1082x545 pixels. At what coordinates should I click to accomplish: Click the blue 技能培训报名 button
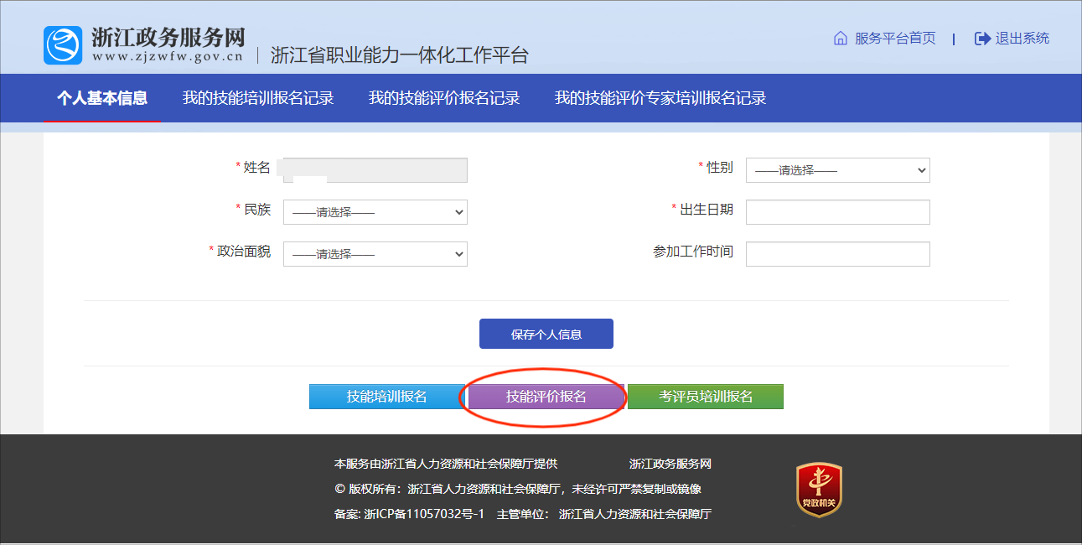(386, 397)
